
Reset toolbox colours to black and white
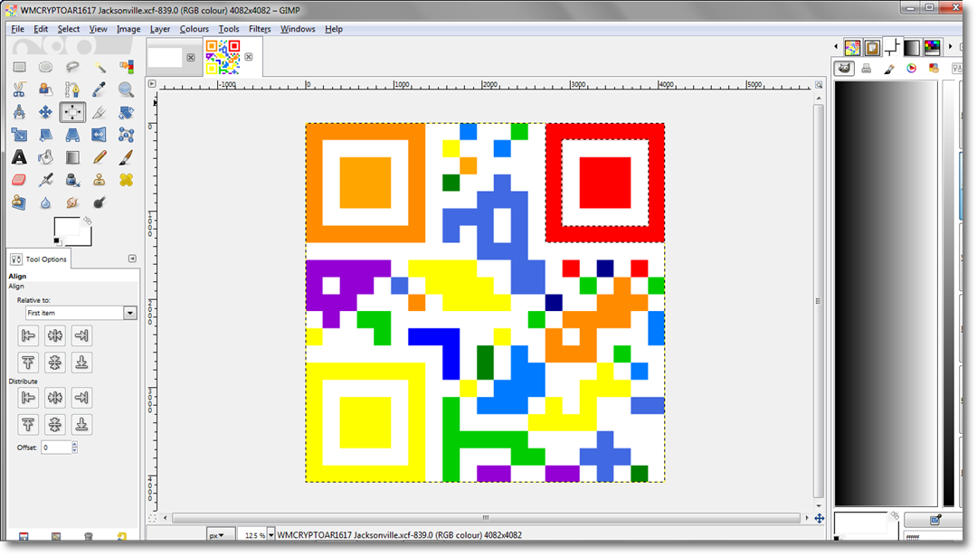click(x=57, y=241)
